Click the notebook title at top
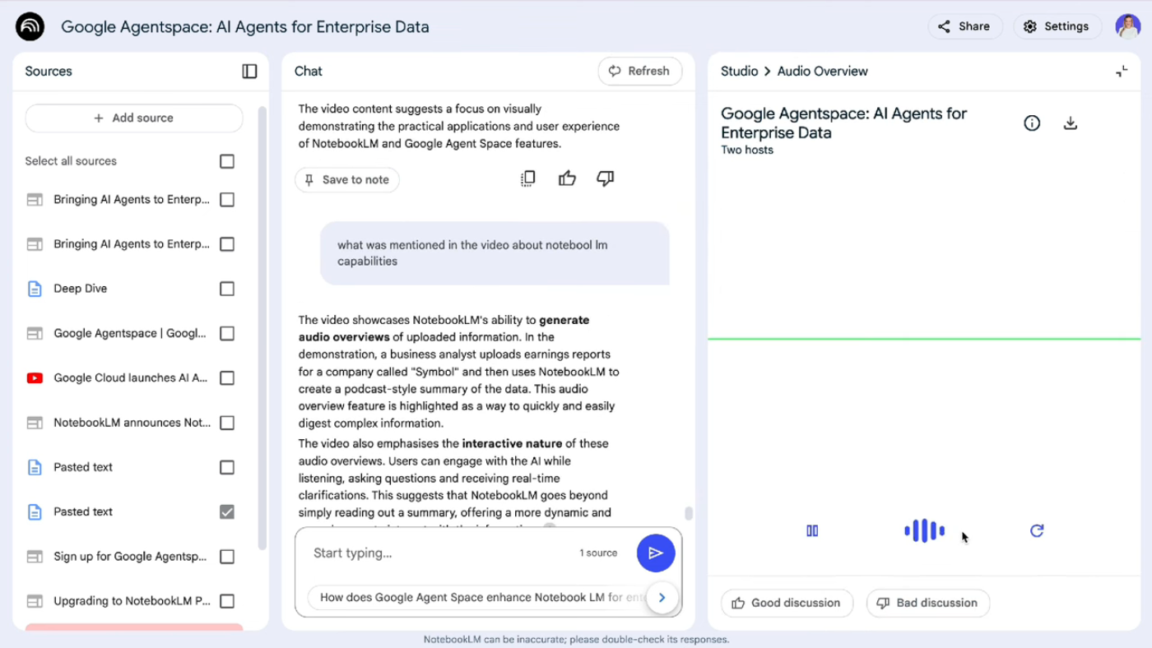 tap(245, 26)
